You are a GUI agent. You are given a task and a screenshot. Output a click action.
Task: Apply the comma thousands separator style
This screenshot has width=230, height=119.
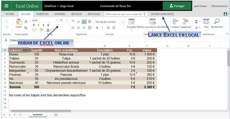click(102, 28)
